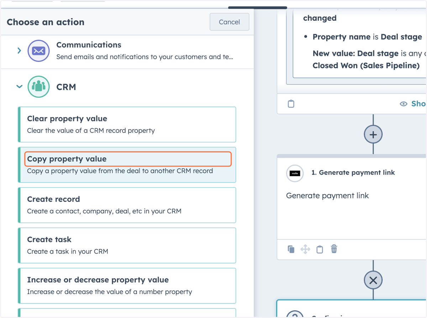427x318 pixels.
Task: Click 'Increase or decrease the value' description
Action: click(x=110, y=292)
